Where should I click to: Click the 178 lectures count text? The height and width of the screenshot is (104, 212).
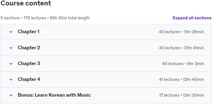point(35,18)
